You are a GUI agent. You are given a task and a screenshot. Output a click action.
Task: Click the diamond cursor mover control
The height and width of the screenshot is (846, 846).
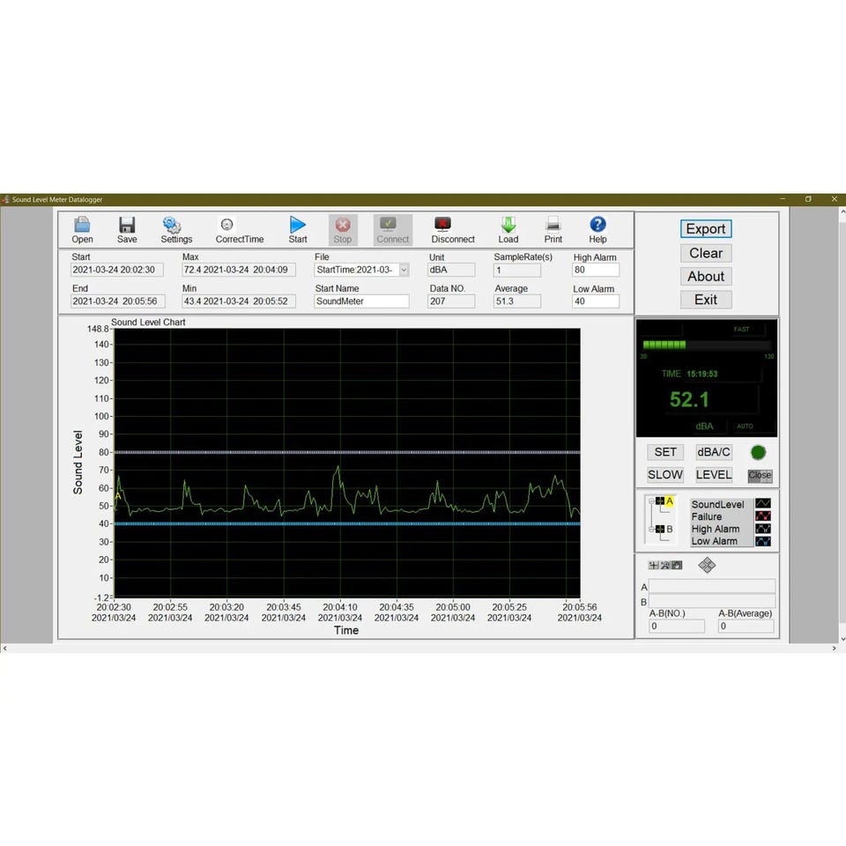(707, 566)
